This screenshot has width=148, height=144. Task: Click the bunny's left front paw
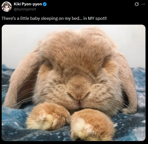(x=48, y=116)
